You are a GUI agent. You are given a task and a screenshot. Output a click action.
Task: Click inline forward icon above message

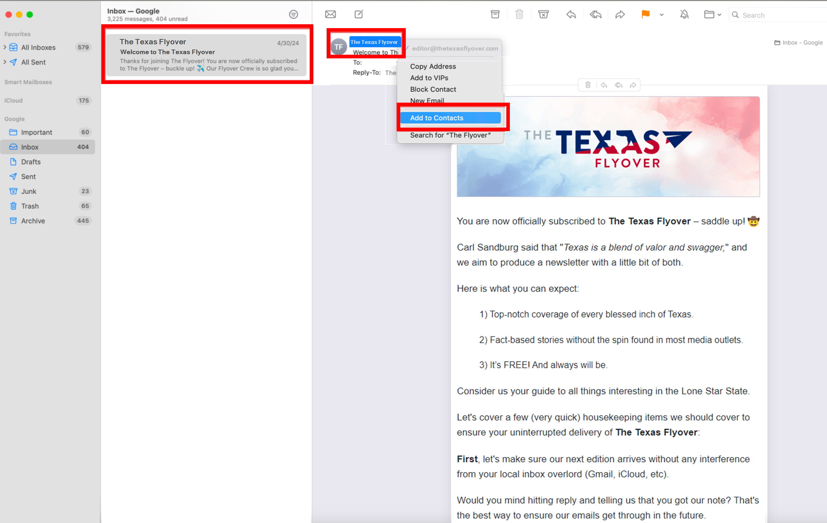pos(633,85)
